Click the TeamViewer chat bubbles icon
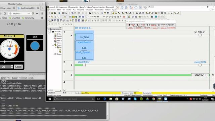This screenshot has height=121, width=215. point(145,7)
